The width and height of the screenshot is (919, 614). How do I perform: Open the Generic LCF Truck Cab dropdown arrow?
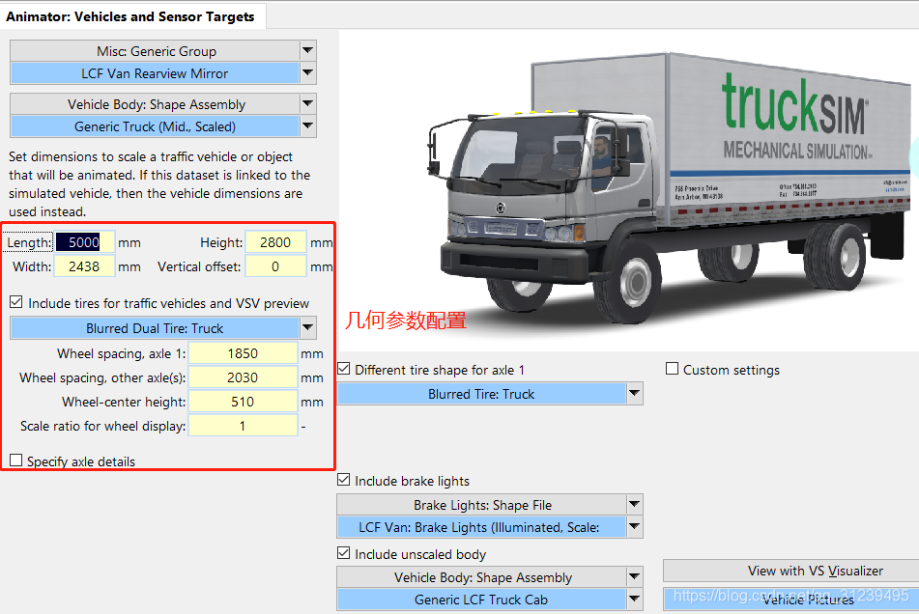click(x=634, y=600)
